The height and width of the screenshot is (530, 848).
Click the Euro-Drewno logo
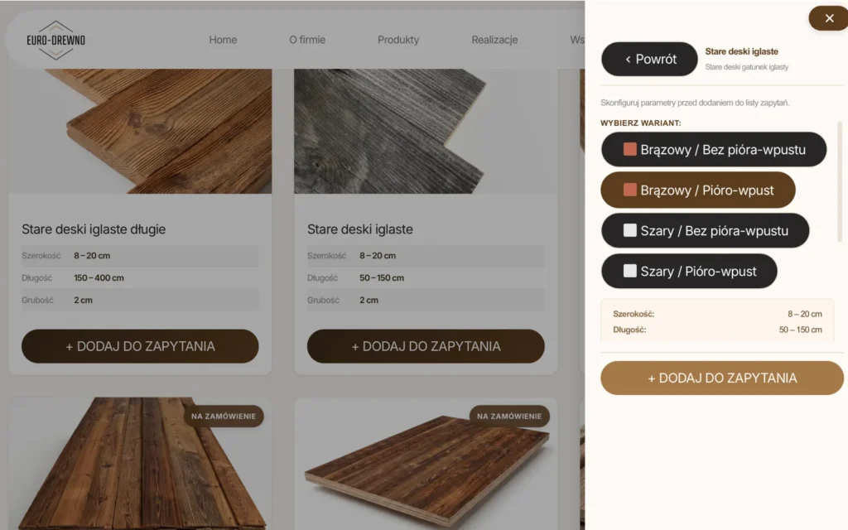click(x=55, y=40)
